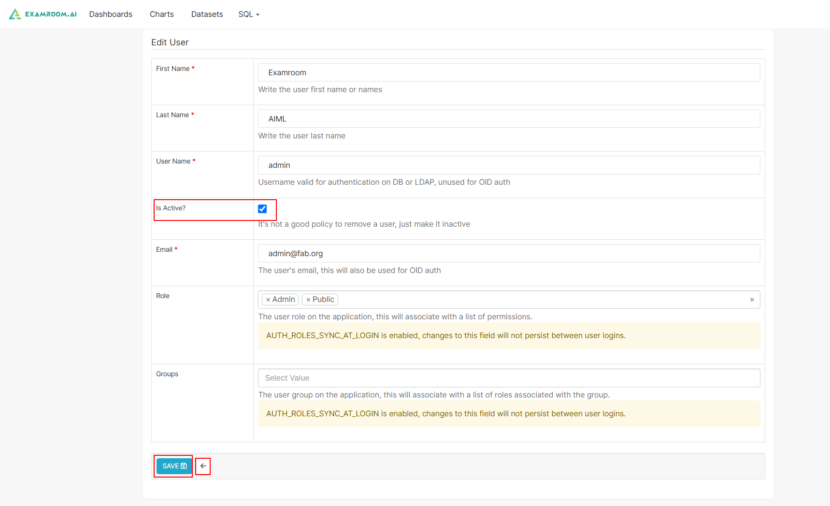Click the Public role tag label
The width and height of the screenshot is (830, 506).
[x=323, y=300]
